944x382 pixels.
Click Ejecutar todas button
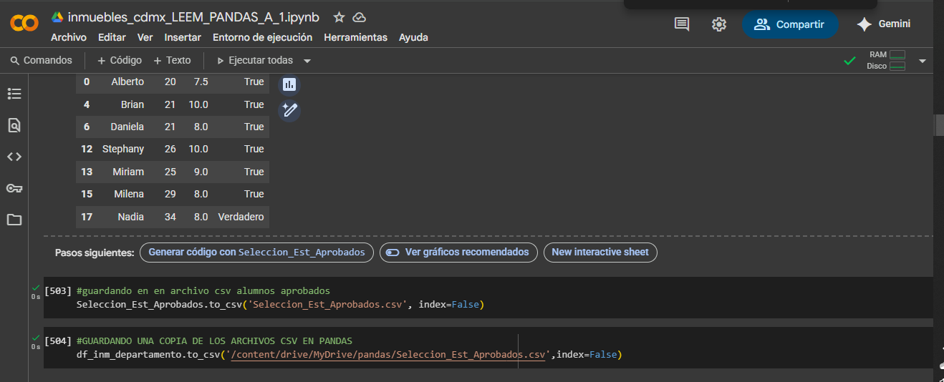(255, 61)
